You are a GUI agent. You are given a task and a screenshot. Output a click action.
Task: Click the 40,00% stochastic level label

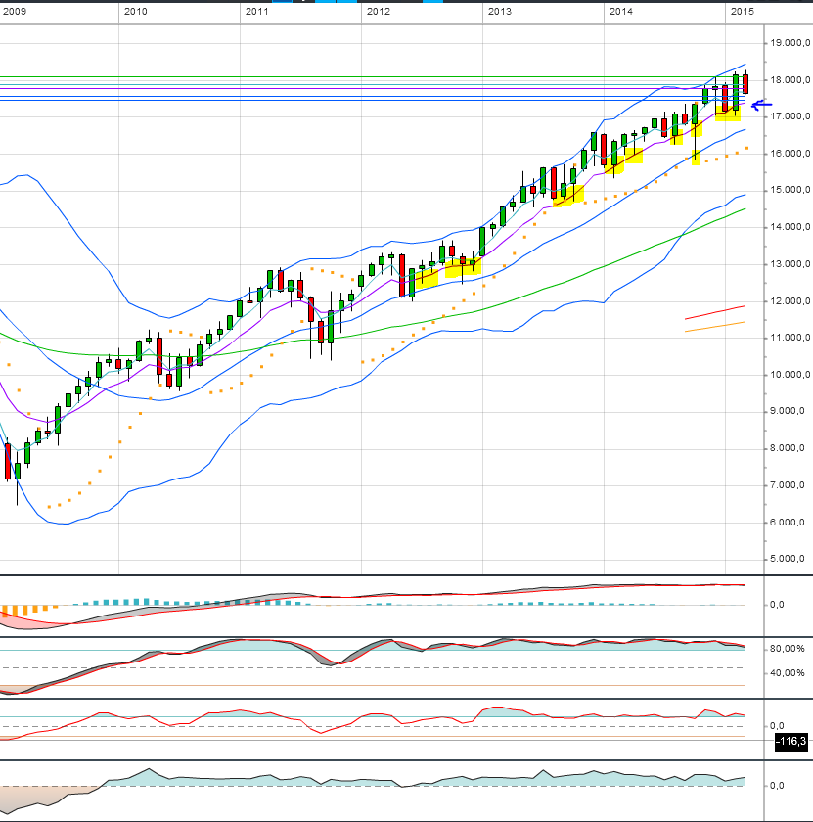point(788,673)
